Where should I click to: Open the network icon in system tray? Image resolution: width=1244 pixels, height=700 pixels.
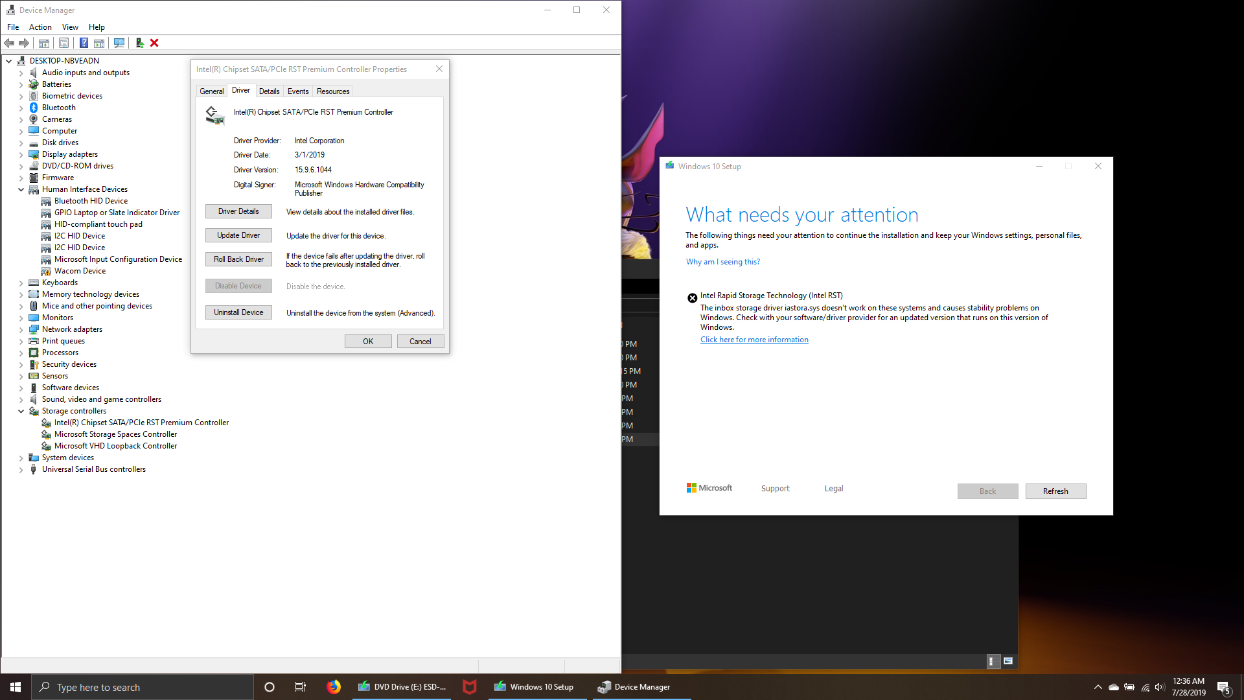click(1145, 687)
